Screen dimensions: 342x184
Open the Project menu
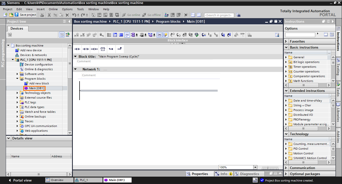8,9
